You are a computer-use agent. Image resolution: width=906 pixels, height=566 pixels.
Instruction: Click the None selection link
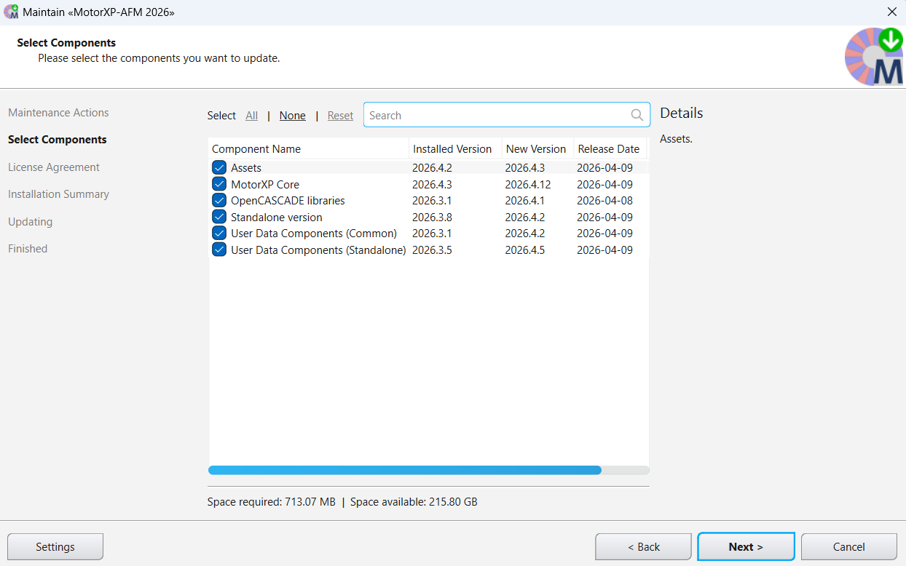click(x=292, y=116)
